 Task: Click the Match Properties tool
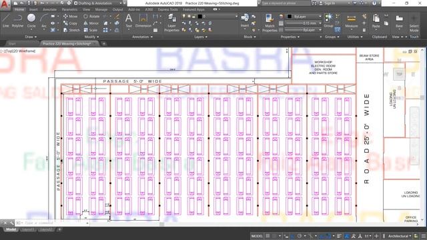(x=270, y=23)
